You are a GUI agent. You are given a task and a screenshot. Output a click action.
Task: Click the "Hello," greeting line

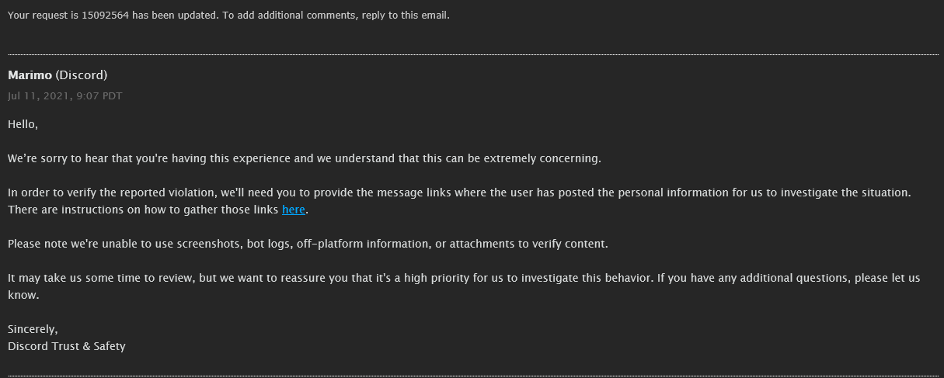(23, 124)
